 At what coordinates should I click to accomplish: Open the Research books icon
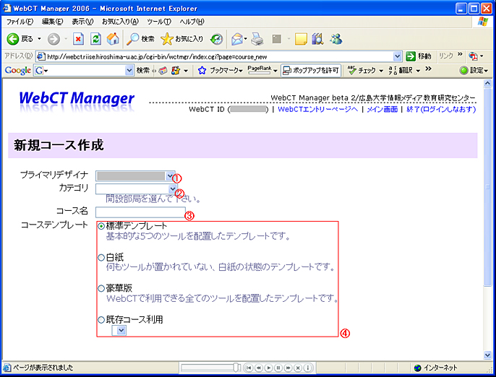coord(318,39)
